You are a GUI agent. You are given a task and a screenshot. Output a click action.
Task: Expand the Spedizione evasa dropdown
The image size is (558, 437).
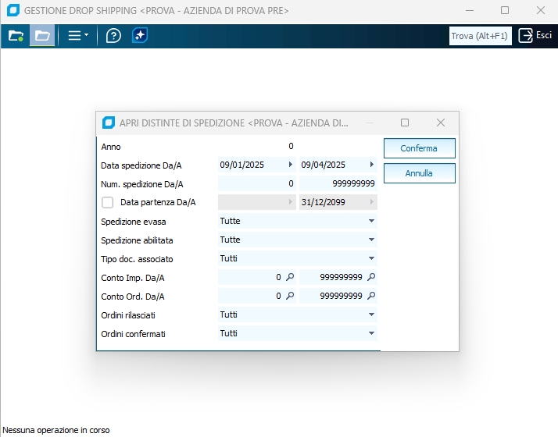372,222
